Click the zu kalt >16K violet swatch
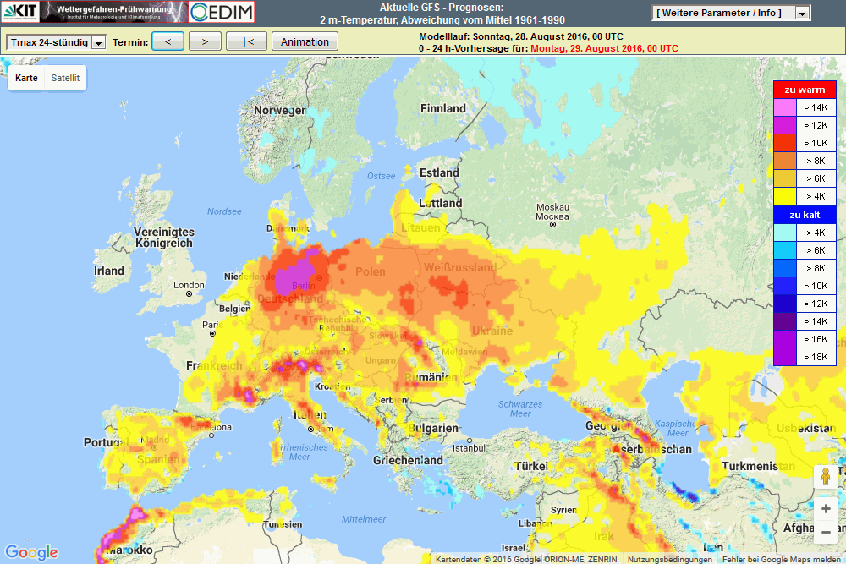This screenshot has width=846, height=564. point(785,339)
